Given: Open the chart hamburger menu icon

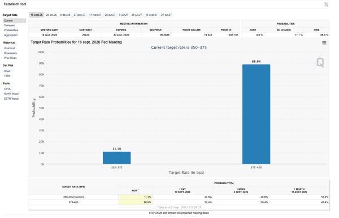Looking at the screenshot, I should [x=324, y=43].
